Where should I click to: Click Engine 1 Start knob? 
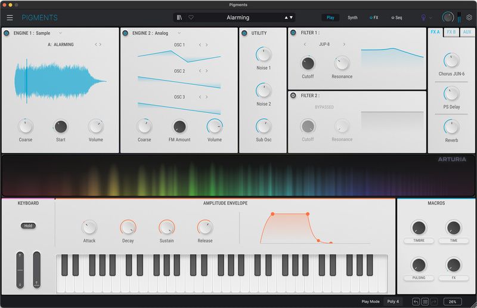[61, 127]
